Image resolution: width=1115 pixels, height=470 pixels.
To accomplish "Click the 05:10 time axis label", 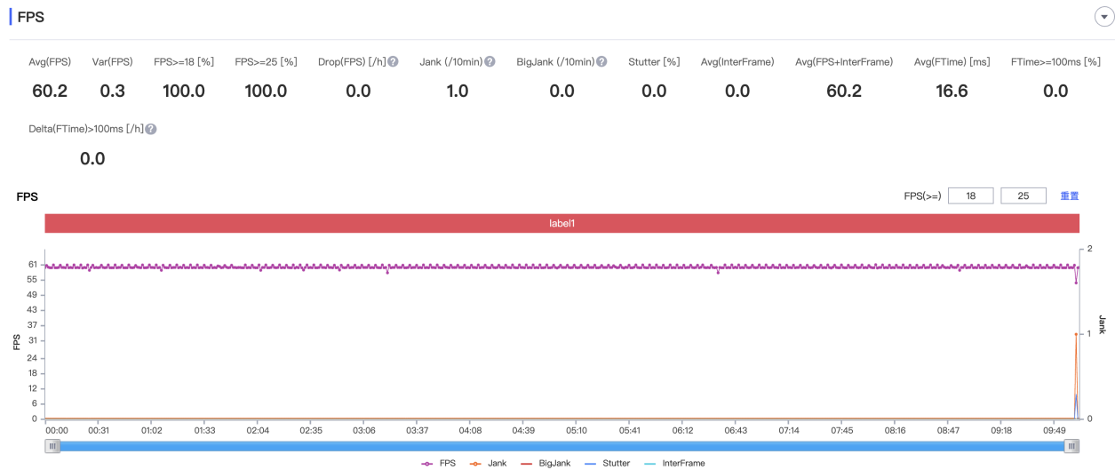I will click(x=576, y=430).
